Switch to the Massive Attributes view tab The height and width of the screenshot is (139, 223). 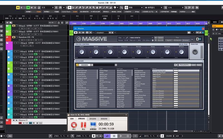point(177,40)
